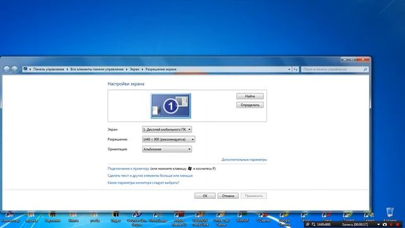
Task: Click the search magnifier in control panel search
Action: [365, 69]
